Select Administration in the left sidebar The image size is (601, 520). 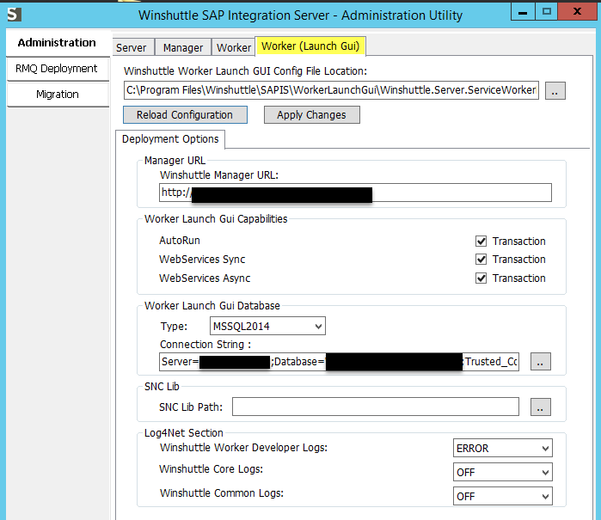pos(57,42)
